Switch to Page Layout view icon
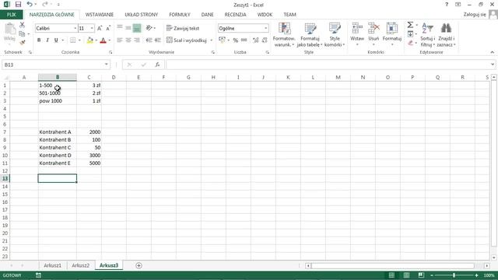This screenshot has height=280, width=498. coord(406,275)
